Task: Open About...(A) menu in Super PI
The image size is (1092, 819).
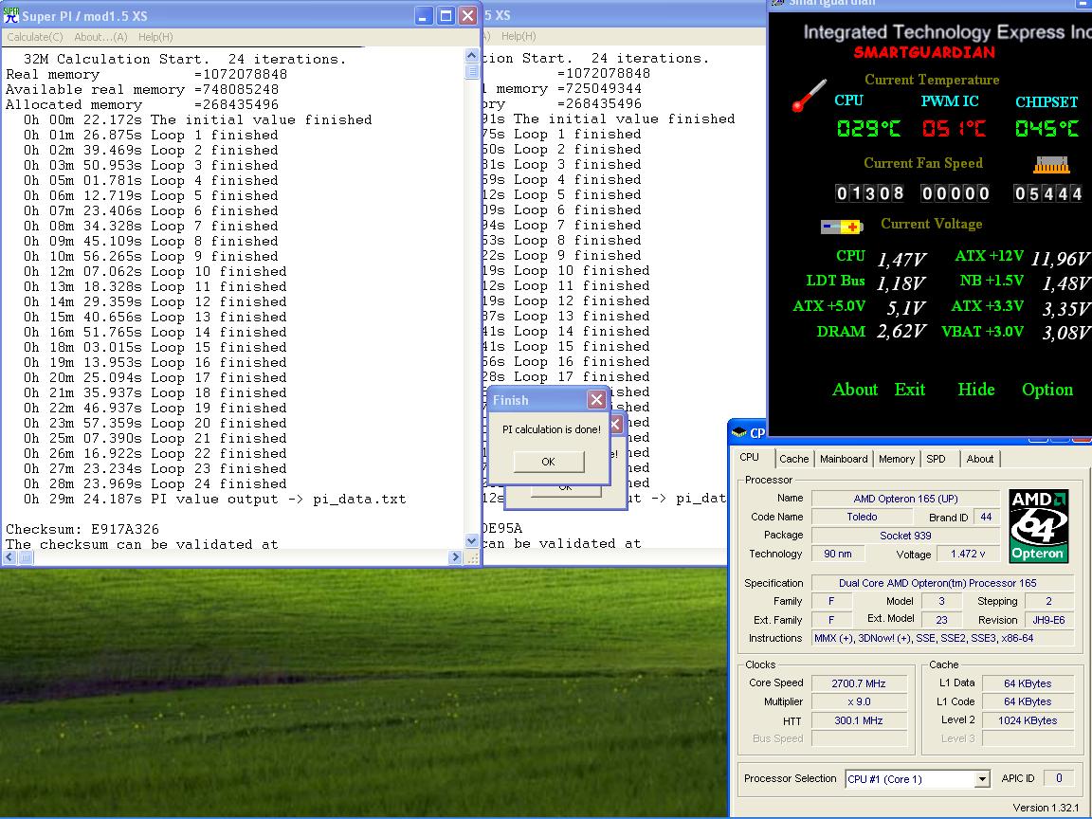Action: [x=100, y=37]
